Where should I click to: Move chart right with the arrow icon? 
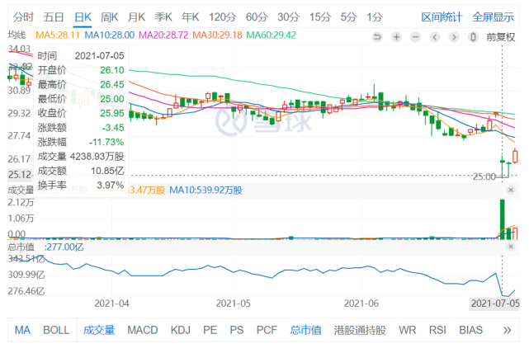[454, 37]
